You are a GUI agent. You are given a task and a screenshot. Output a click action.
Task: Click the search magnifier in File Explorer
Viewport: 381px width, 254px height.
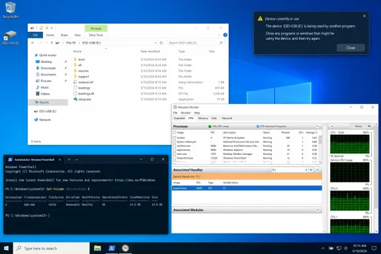(221, 43)
